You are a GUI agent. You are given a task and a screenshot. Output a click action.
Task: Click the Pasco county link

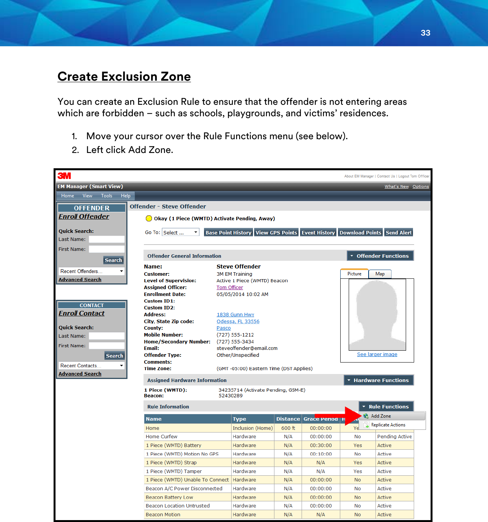[x=224, y=328]
